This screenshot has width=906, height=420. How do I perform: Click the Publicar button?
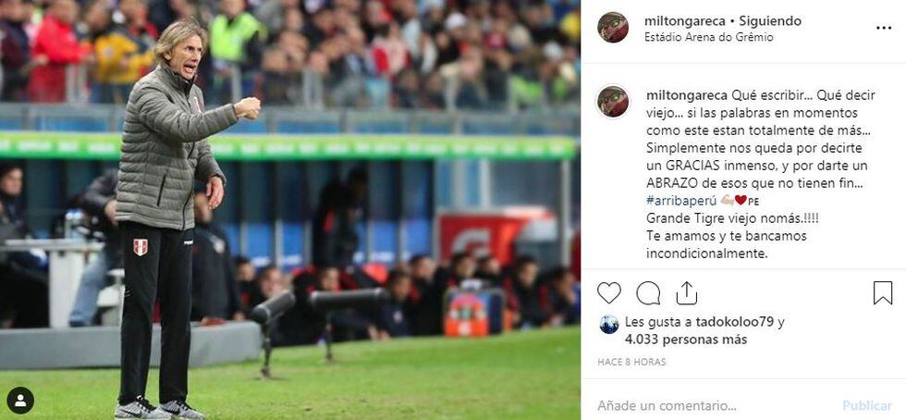tap(867, 405)
